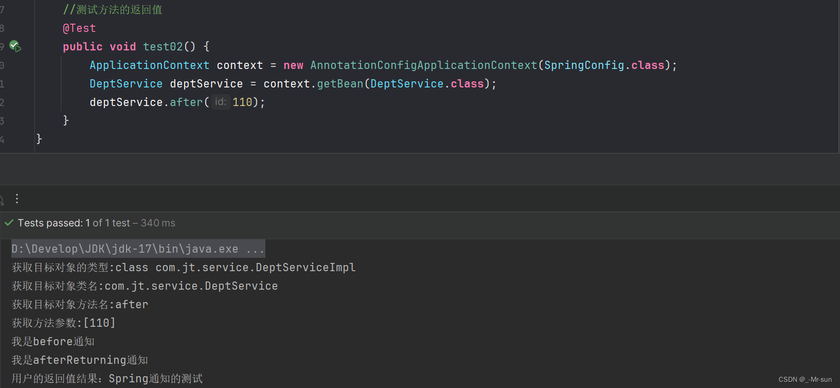Select the getBean method call
The height and width of the screenshot is (388, 840).
(340, 84)
